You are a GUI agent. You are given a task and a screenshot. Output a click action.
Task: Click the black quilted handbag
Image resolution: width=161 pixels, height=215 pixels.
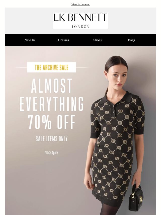136,198
